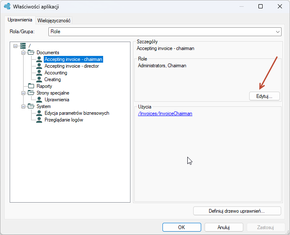The height and width of the screenshot is (235, 290).
Task: Click the Accepting invoice - chairman details text
Action: pyautogui.click(x=165, y=48)
